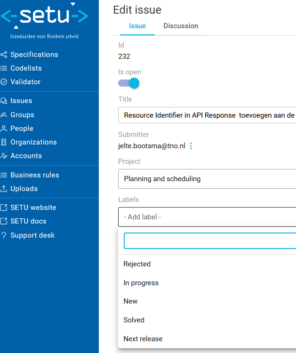Viewport: 296px width, 353px height.
Task: Click the Validator checkmark icon
Action: coord(4,82)
